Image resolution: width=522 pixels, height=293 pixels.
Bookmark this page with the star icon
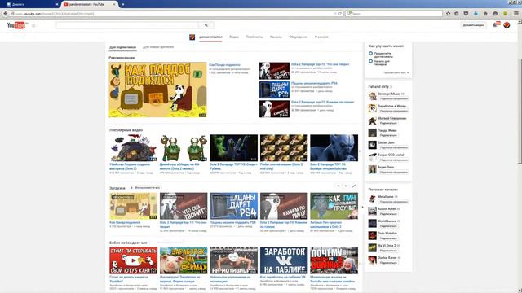[x=449, y=14]
